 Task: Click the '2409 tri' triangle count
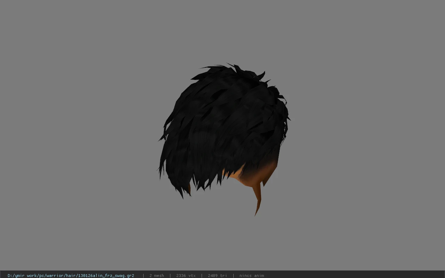click(x=217, y=276)
